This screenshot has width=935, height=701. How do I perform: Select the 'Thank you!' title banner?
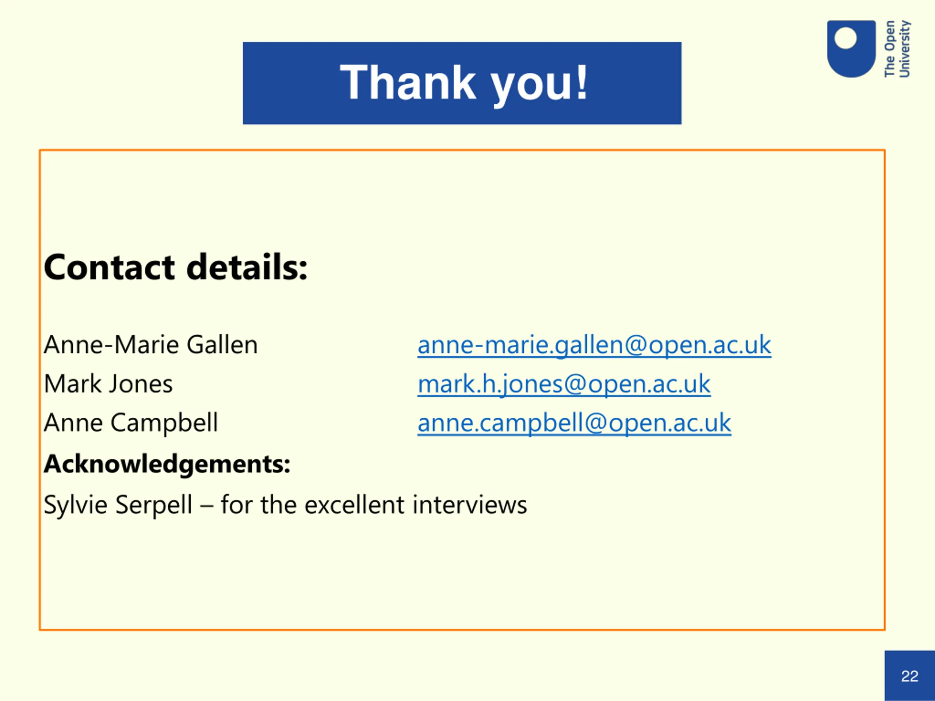462,83
